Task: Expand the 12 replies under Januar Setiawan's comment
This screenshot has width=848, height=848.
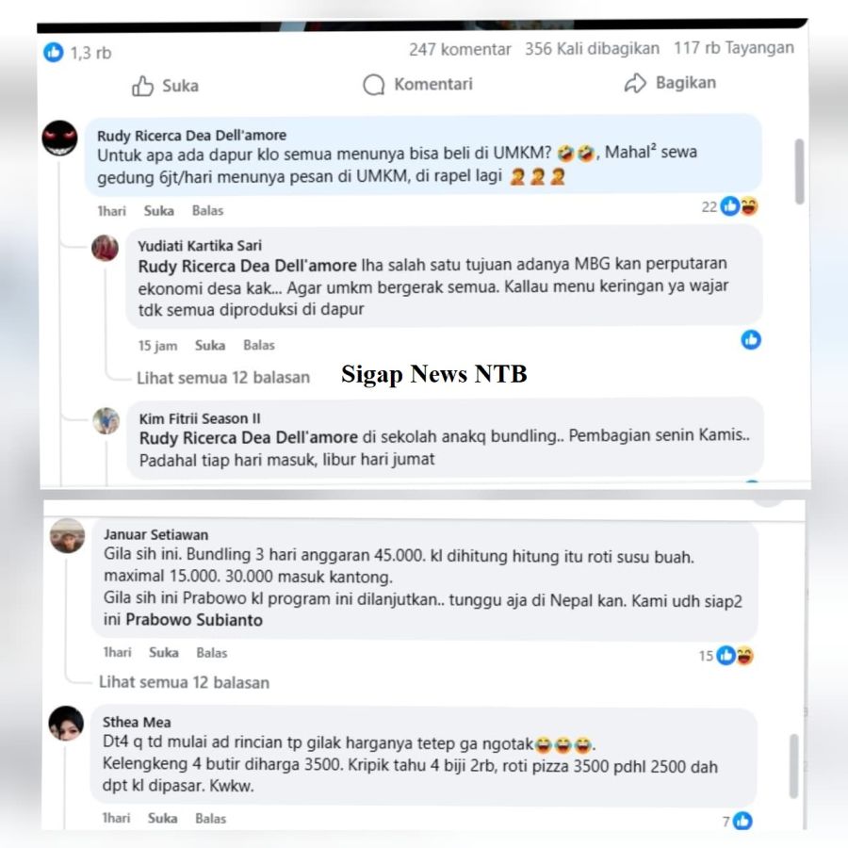Action: [184, 682]
